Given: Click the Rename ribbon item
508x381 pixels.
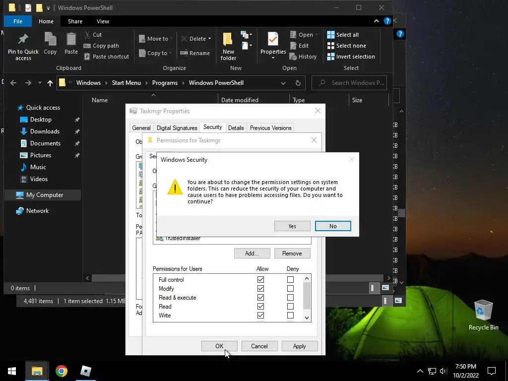Looking at the screenshot, I should (x=195, y=53).
